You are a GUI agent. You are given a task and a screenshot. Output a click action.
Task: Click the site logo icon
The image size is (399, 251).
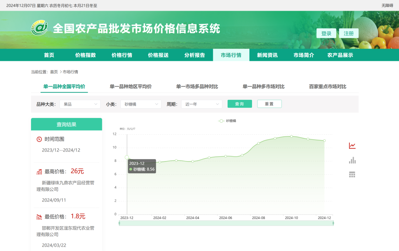(x=40, y=29)
